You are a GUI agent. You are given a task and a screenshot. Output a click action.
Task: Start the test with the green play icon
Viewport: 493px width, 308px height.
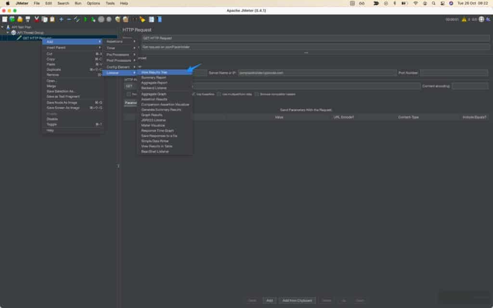coord(86,19)
